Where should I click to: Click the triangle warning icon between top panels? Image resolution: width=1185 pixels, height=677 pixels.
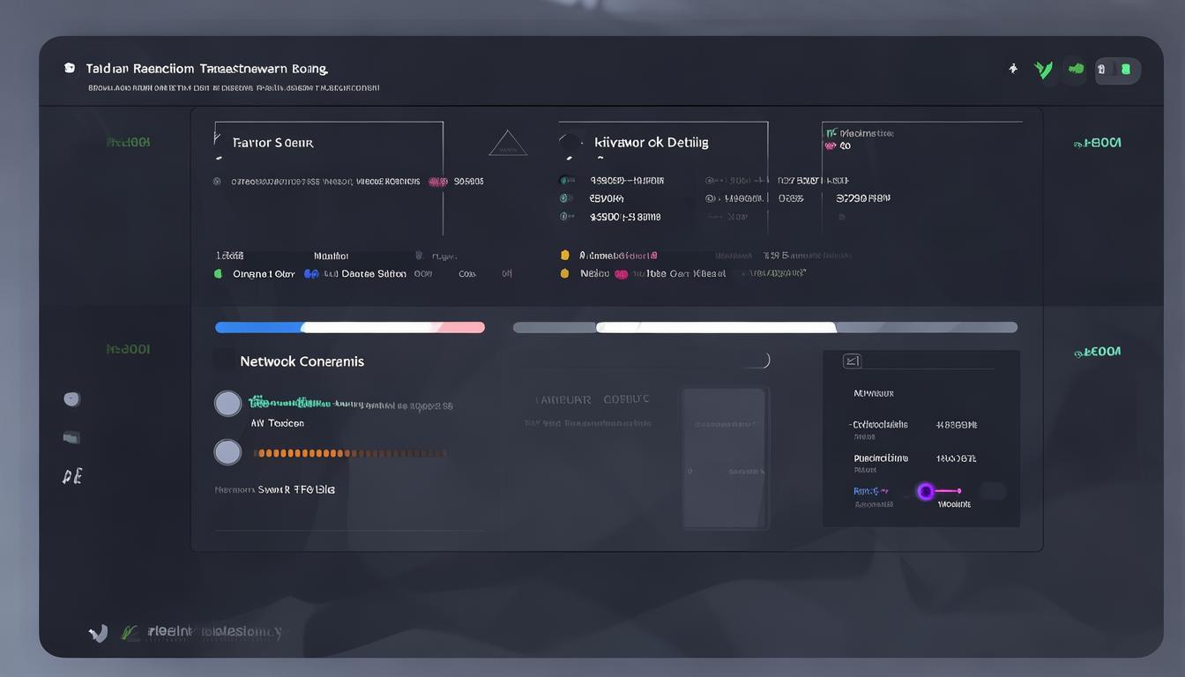click(x=508, y=145)
